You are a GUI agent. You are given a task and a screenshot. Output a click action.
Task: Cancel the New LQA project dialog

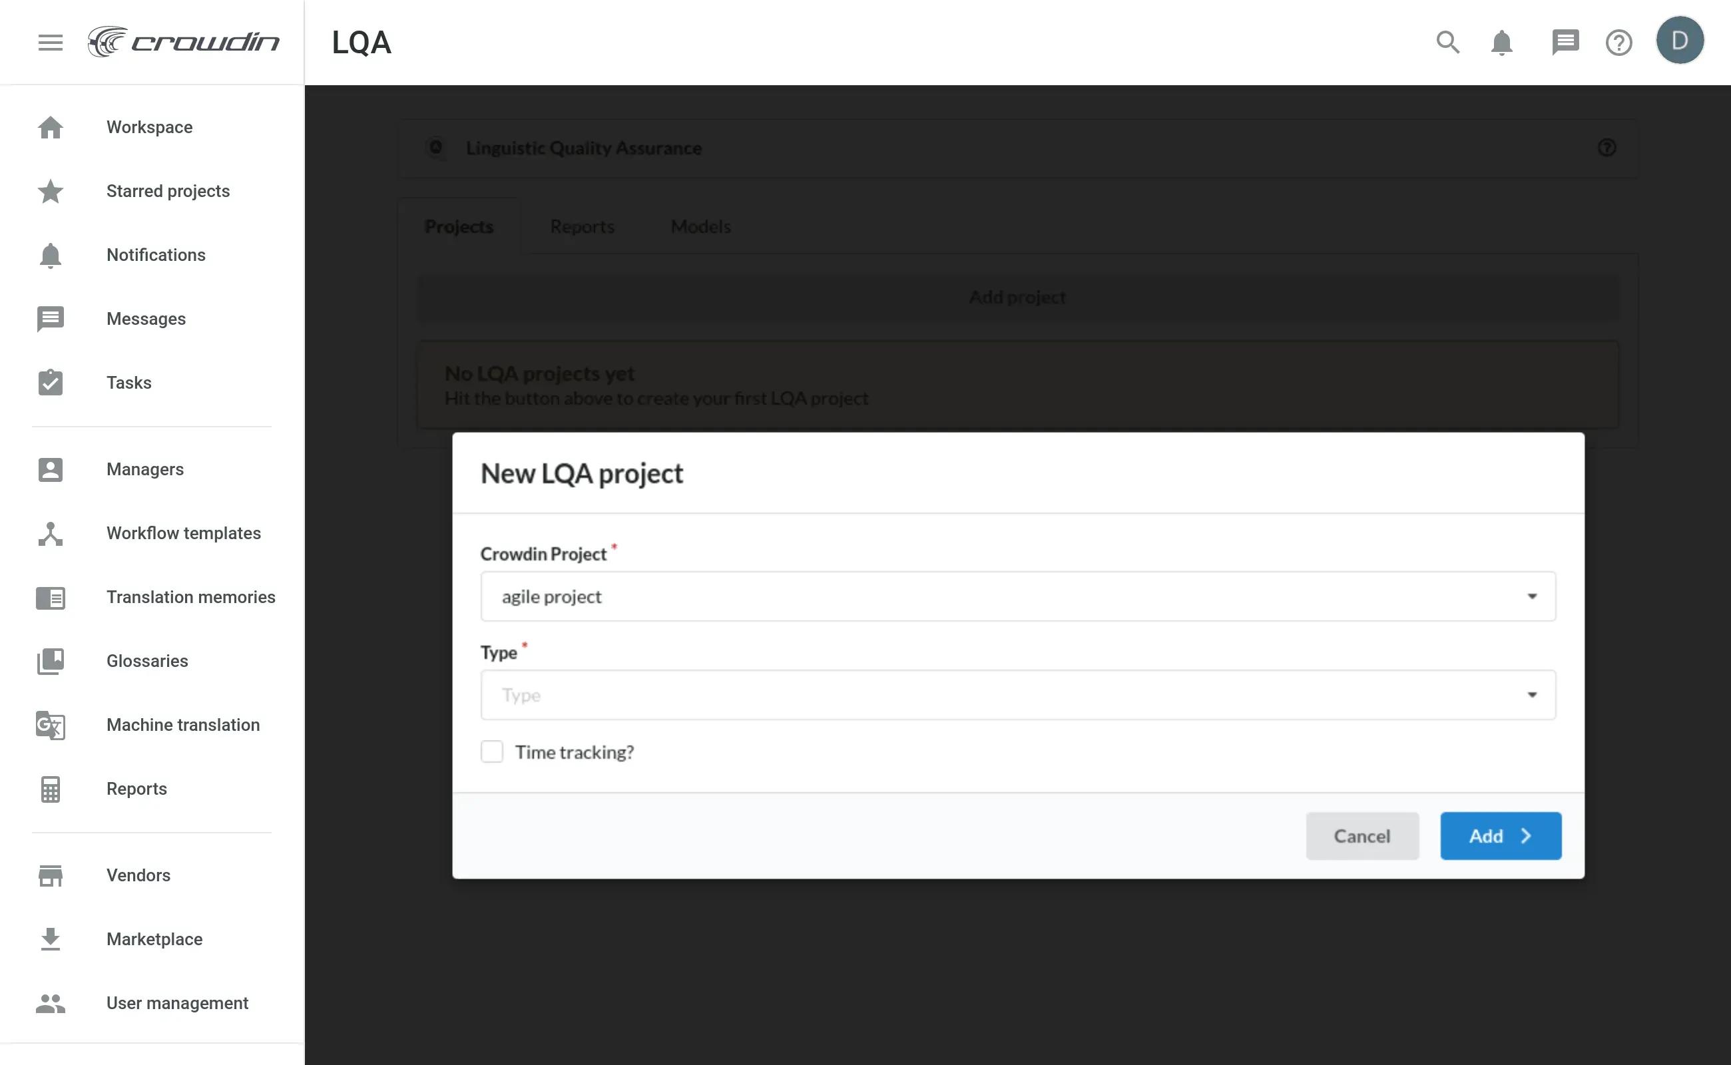pos(1362,836)
